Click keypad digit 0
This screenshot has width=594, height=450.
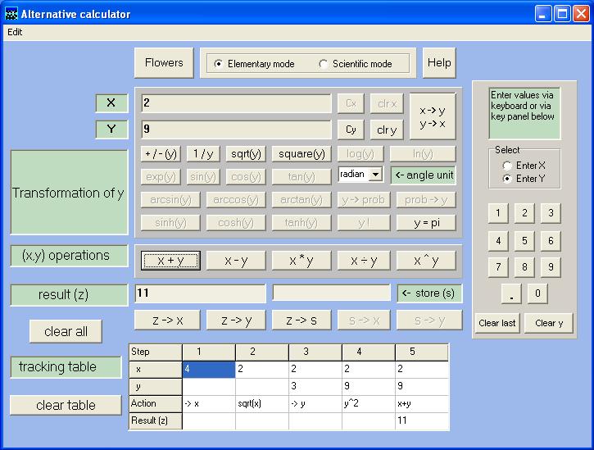point(537,293)
